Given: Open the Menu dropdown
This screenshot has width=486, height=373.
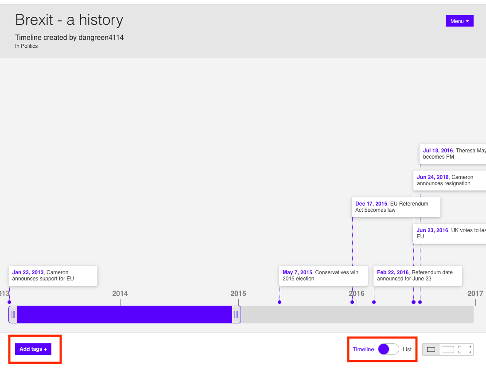Looking at the screenshot, I should (459, 21).
